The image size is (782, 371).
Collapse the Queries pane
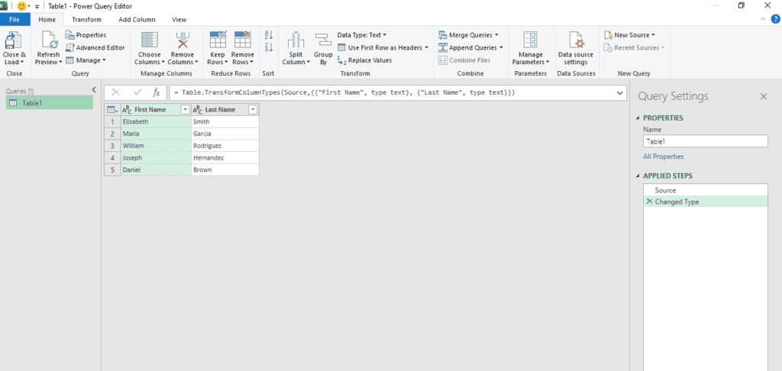tap(94, 90)
